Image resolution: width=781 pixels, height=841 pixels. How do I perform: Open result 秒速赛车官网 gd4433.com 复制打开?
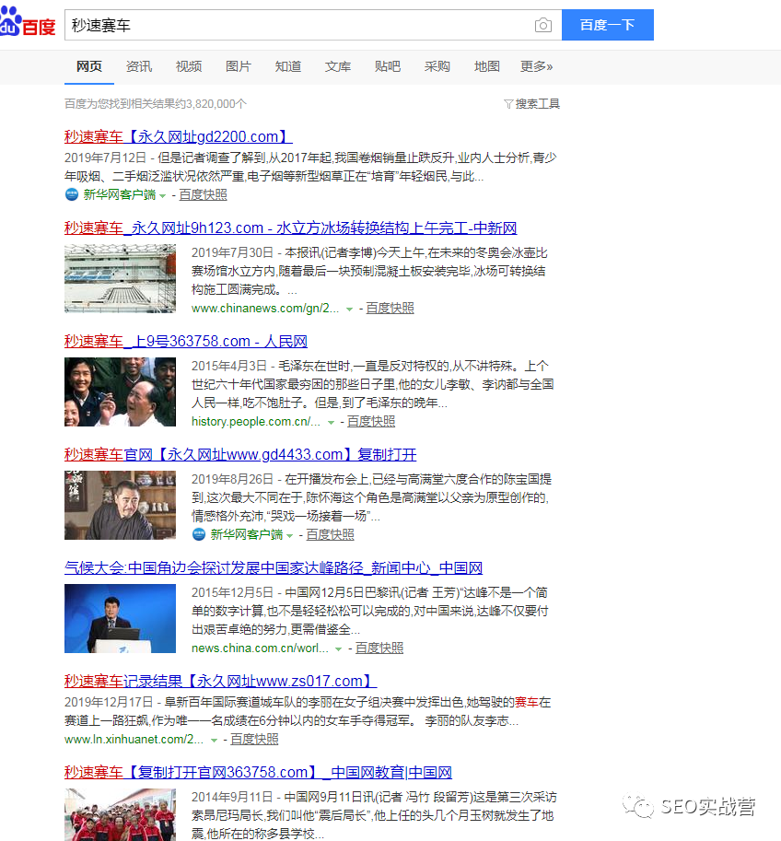240,455
